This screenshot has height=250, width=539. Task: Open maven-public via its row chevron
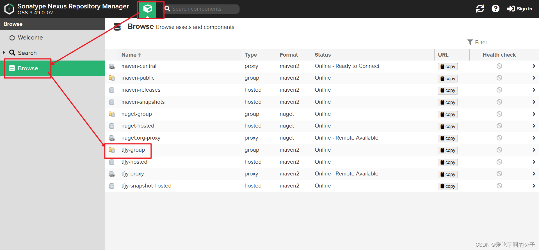pos(534,78)
